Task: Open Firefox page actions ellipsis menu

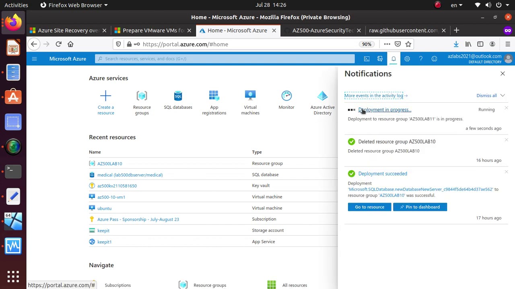Action: (x=387, y=44)
